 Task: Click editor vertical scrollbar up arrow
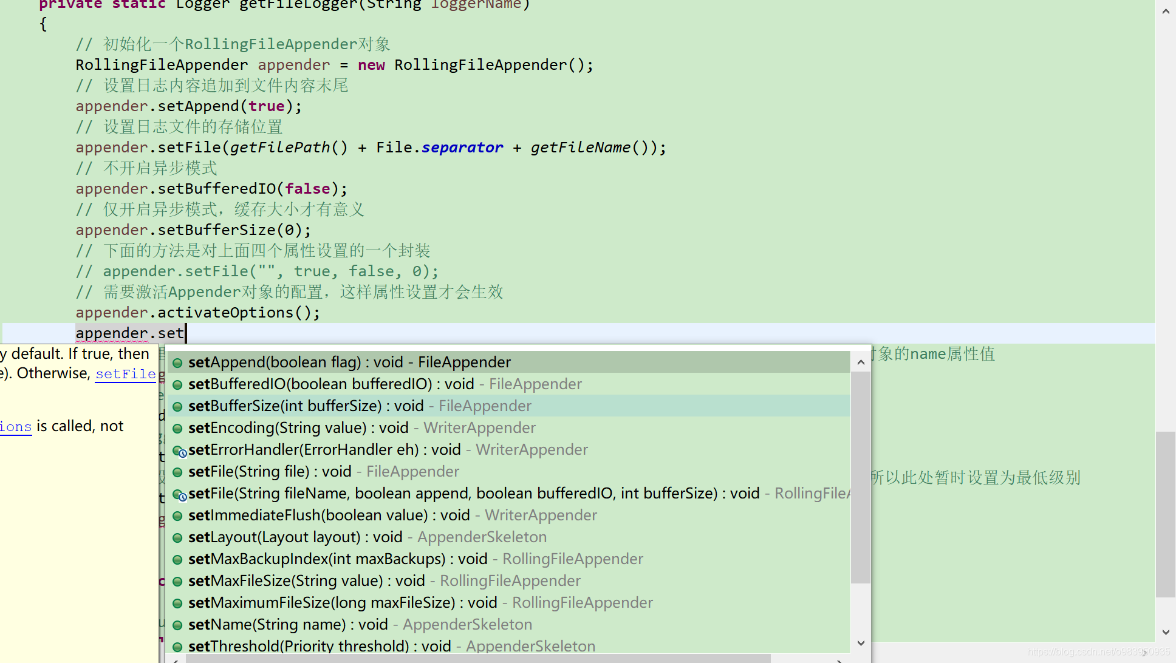1165,12
